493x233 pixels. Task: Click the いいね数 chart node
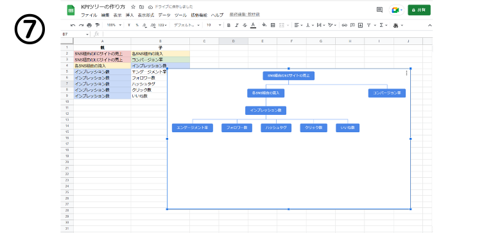point(347,128)
